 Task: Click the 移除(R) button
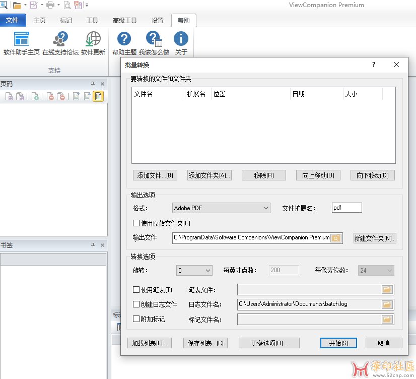click(x=264, y=175)
